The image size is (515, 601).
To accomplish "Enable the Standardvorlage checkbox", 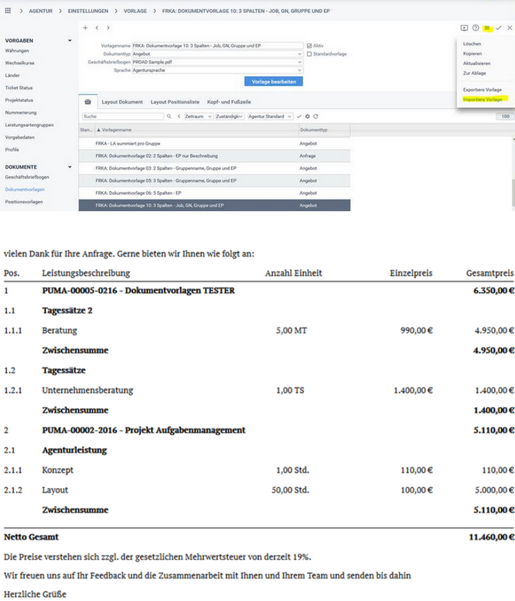I will pyautogui.click(x=309, y=53).
